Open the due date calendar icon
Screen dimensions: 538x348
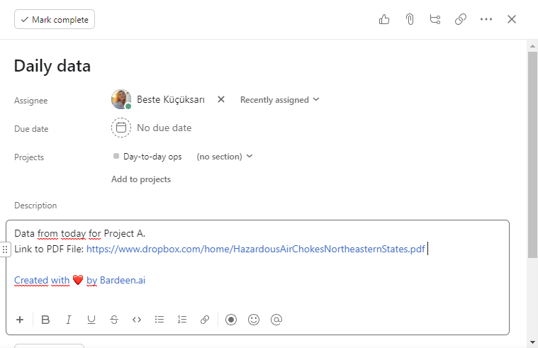[x=121, y=128]
